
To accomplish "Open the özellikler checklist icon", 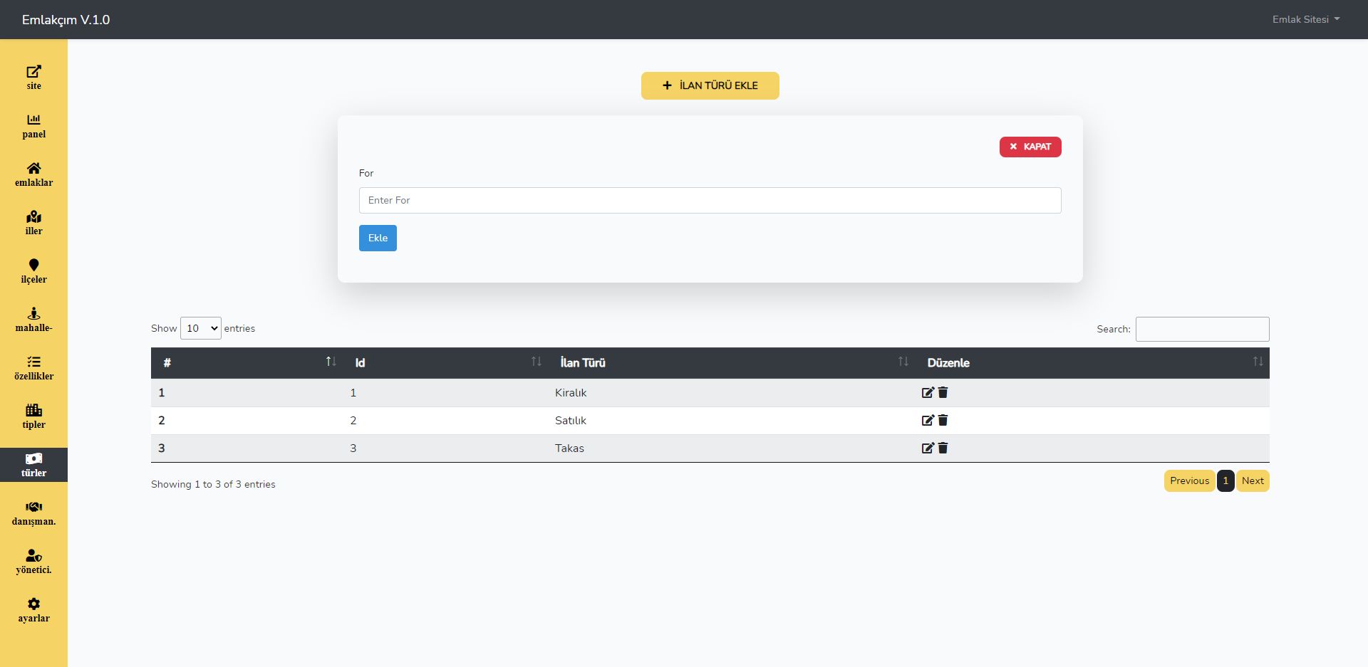I will point(33,362).
